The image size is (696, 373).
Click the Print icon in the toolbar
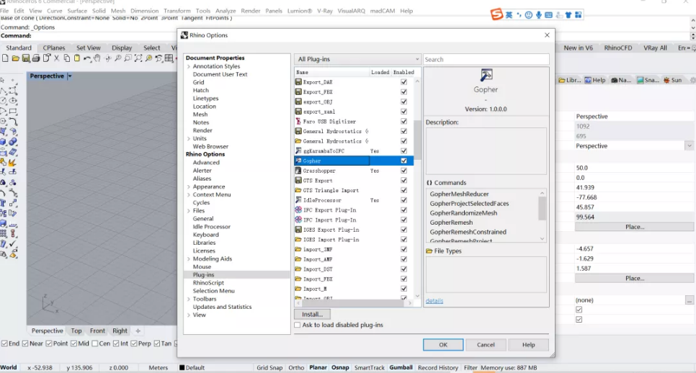point(36,58)
